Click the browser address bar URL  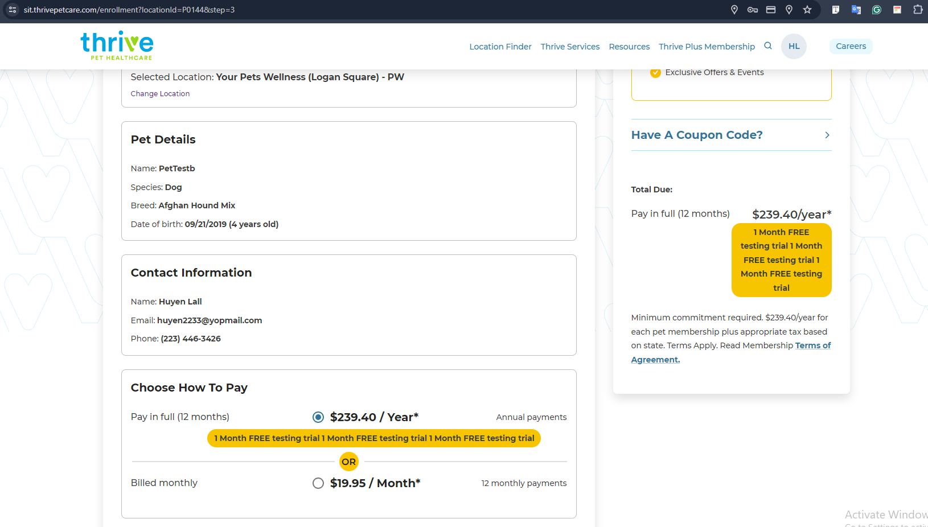pyautogui.click(x=129, y=10)
